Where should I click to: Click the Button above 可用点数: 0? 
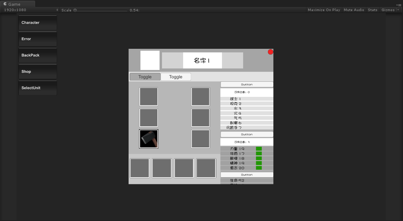pos(247,84)
